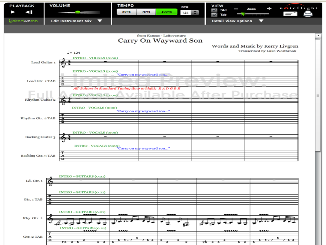
Task: Click the Backing Guitar 3 staff label
Action: 40,137
